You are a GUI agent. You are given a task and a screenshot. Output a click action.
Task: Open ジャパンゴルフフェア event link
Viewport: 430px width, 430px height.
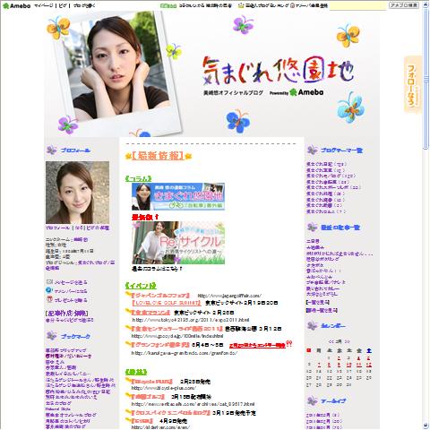[160, 296]
